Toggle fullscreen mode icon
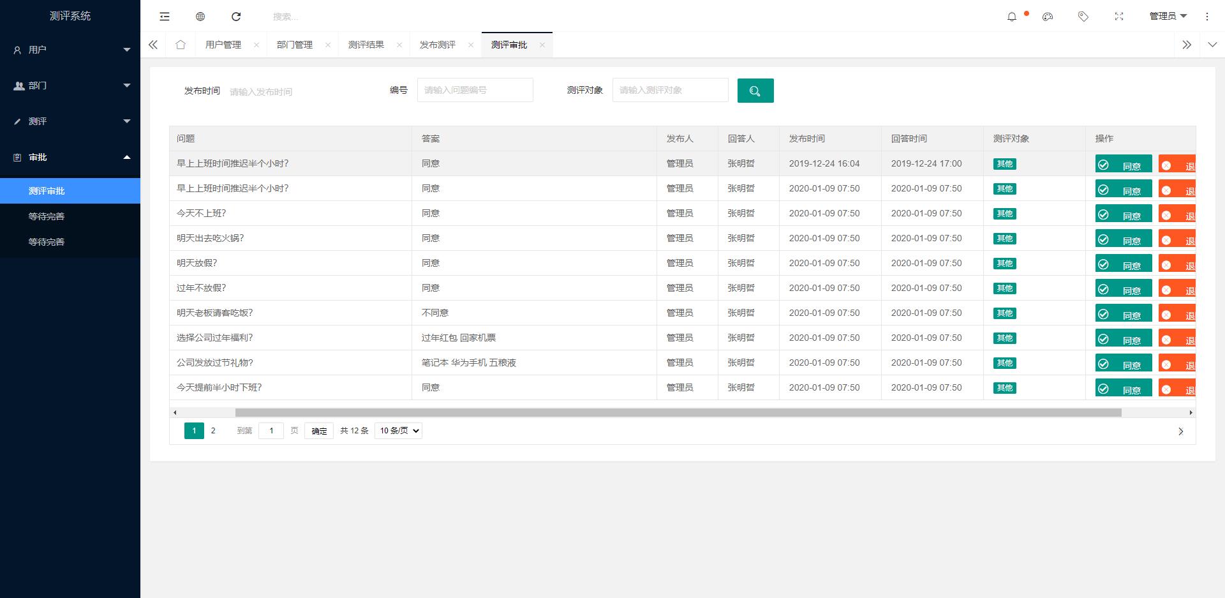 click(x=1119, y=17)
